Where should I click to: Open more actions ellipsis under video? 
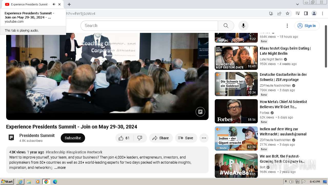(204, 138)
